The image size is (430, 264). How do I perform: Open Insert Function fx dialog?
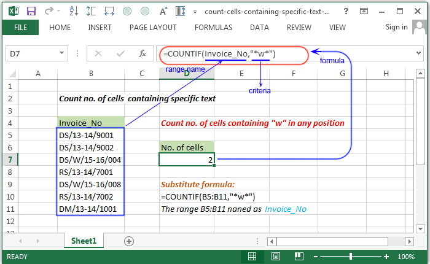pyautogui.click(x=143, y=53)
